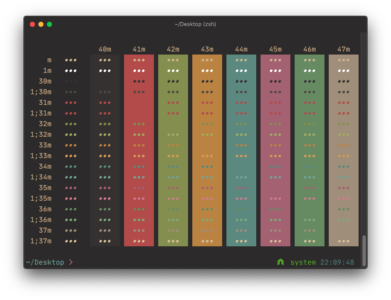Select the 40m column header
The width and height of the screenshot is (391, 300).
pyautogui.click(x=105, y=49)
